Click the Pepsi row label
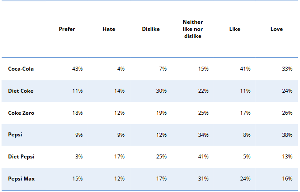The height and width of the screenshot is (192, 300). pyautogui.click(x=15, y=135)
